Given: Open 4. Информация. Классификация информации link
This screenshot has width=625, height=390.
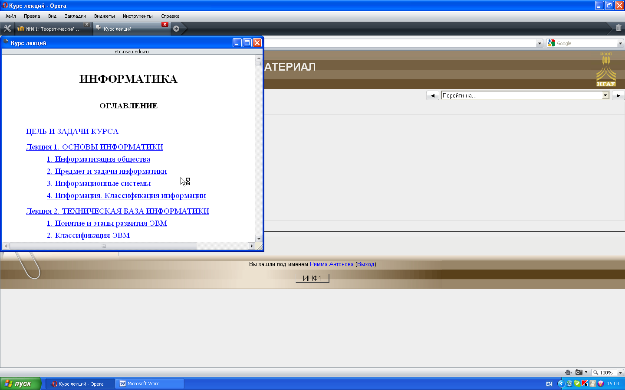Looking at the screenshot, I should [x=126, y=195].
